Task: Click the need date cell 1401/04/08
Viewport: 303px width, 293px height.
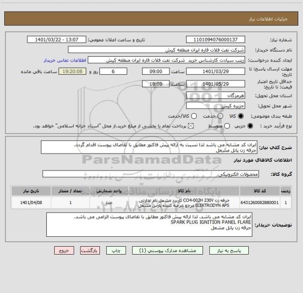Action: click(x=31, y=203)
